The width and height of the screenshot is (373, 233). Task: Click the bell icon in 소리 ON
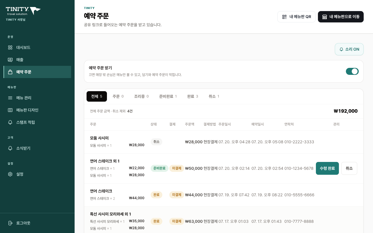342,50
